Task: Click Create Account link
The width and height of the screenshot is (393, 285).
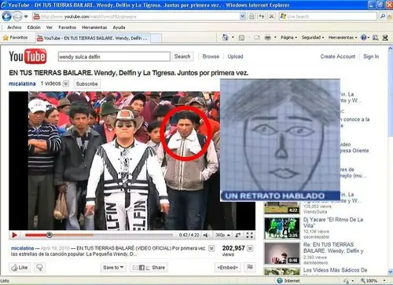Action: [x=338, y=57]
